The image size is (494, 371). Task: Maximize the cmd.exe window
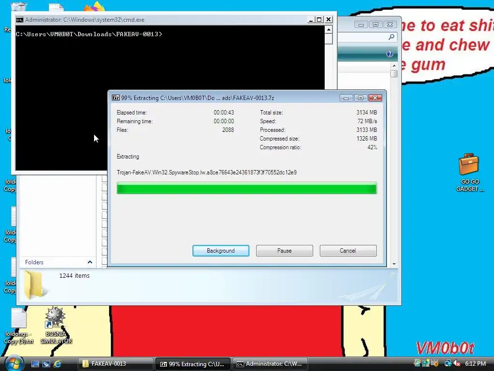click(x=319, y=19)
